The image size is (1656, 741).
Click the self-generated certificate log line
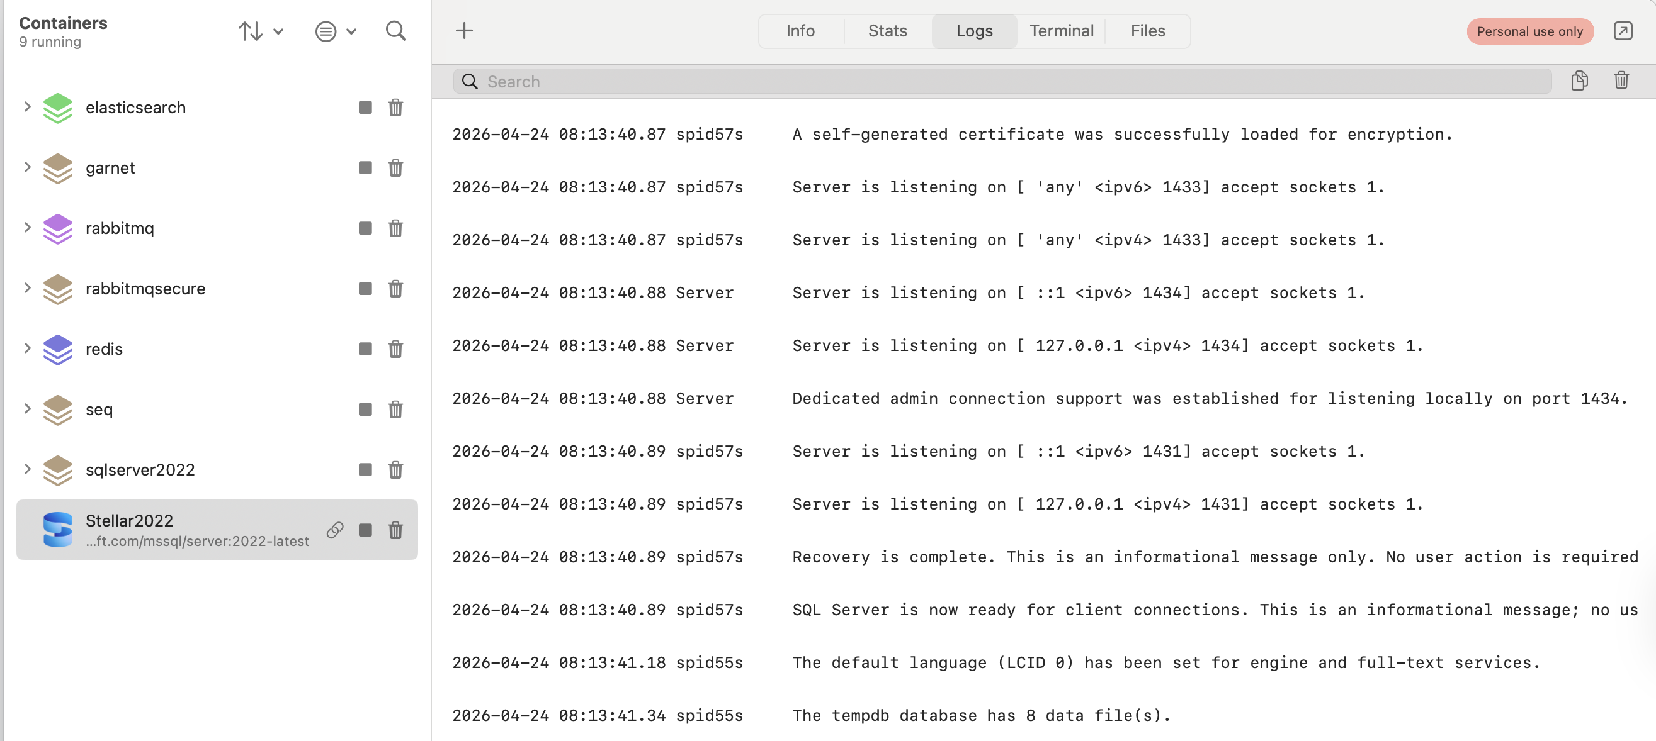coord(952,134)
